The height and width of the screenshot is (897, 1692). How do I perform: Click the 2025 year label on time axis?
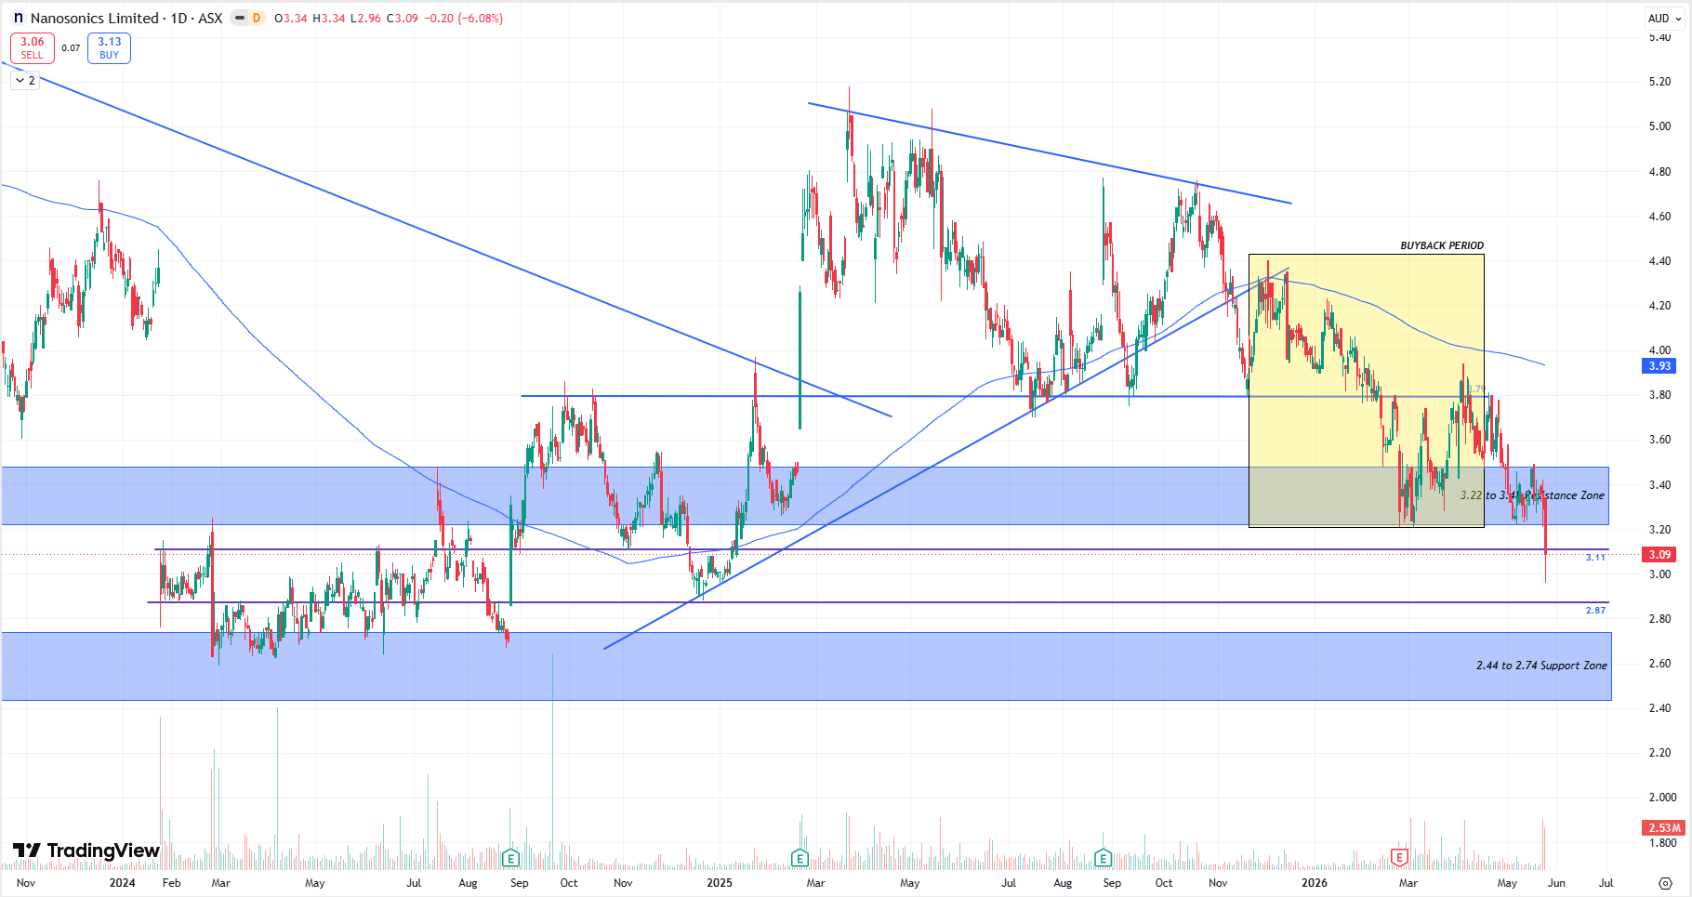point(720,883)
